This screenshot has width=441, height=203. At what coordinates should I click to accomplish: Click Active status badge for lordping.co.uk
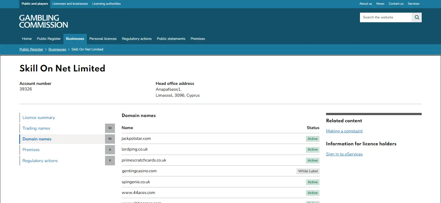[313, 149]
